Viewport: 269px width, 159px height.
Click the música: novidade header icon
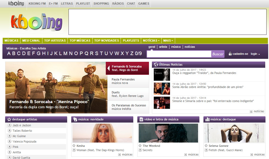75,119
